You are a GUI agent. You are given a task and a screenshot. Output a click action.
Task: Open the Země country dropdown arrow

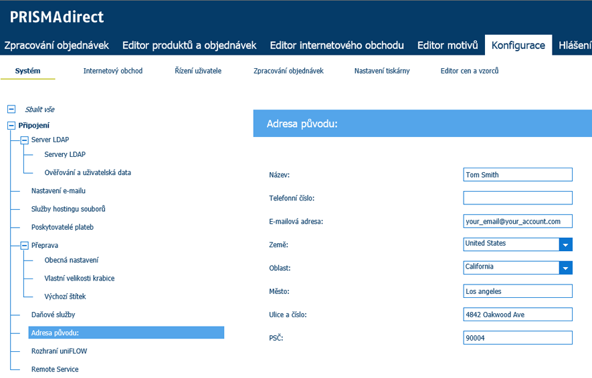tap(566, 244)
